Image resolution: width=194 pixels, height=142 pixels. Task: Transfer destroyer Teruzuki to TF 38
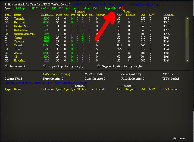[x=19, y=18]
